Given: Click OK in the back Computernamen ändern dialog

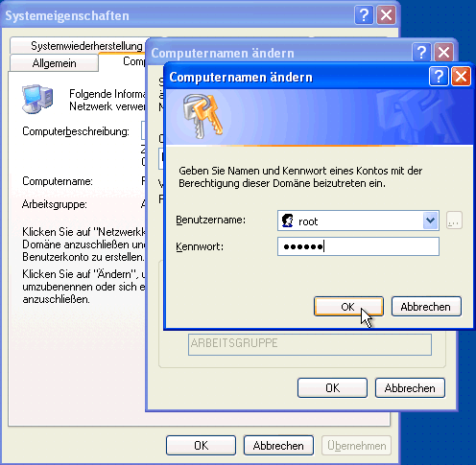Looking at the screenshot, I should pyautogui.click(x=332, y=387).
